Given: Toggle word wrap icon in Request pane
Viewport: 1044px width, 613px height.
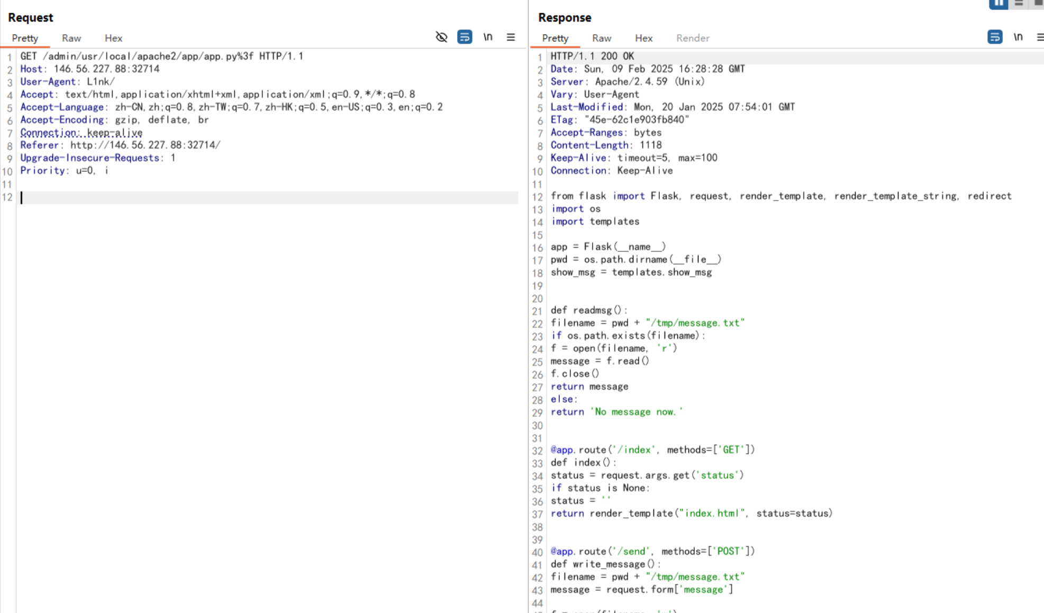Looking at the screenshot, I should [x=465, y=37].
